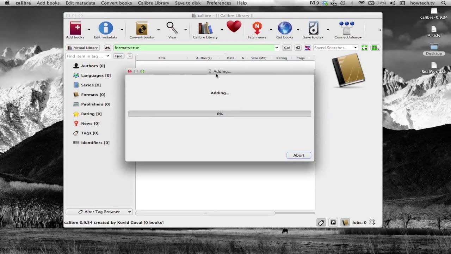451x254 pixels.
Task: Click the Wi-Fi icon in macOS menu bar
Action: point(361,3)
